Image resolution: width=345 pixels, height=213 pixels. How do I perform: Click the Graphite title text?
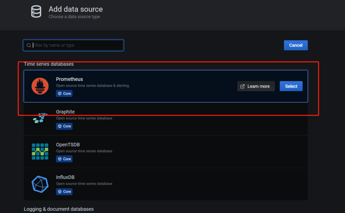point(65,112)
